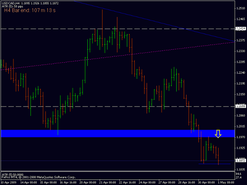The height and width of the screenshot is (185, 247).
Task: Click the '14 Apr 00:00' time label
Action: pos(29,182)
